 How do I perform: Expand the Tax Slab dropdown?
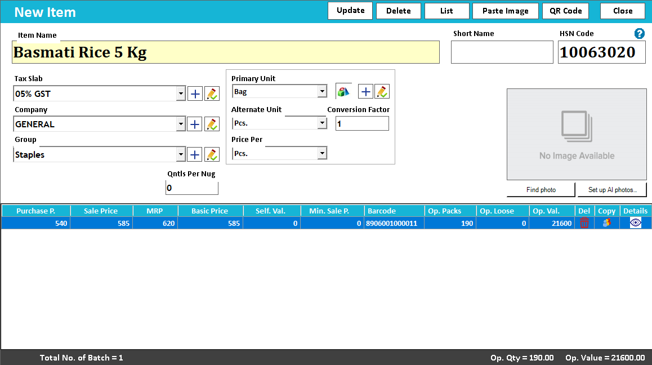181,94
